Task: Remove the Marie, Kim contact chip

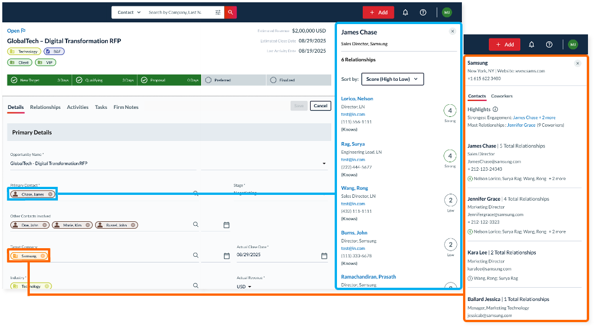Action: pyautogui.click(x=88, y=225)
